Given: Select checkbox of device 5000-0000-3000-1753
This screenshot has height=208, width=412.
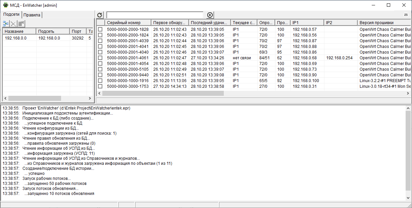Looking at the screenshot, I should coord(100,86).
